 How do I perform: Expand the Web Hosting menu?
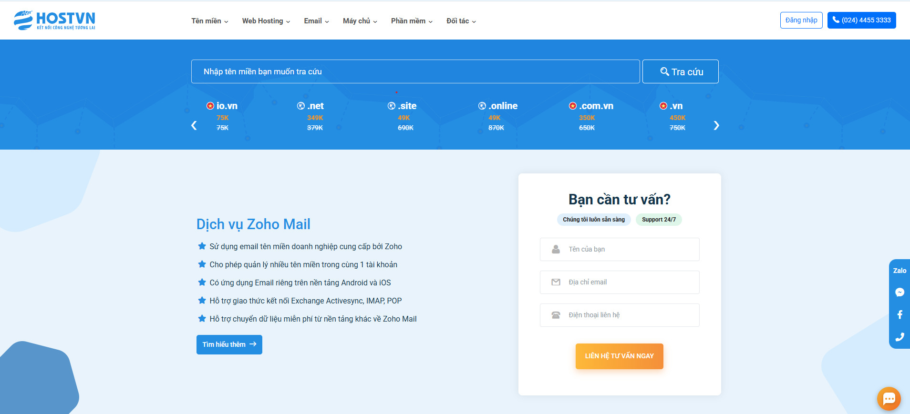tap(266, 21)
